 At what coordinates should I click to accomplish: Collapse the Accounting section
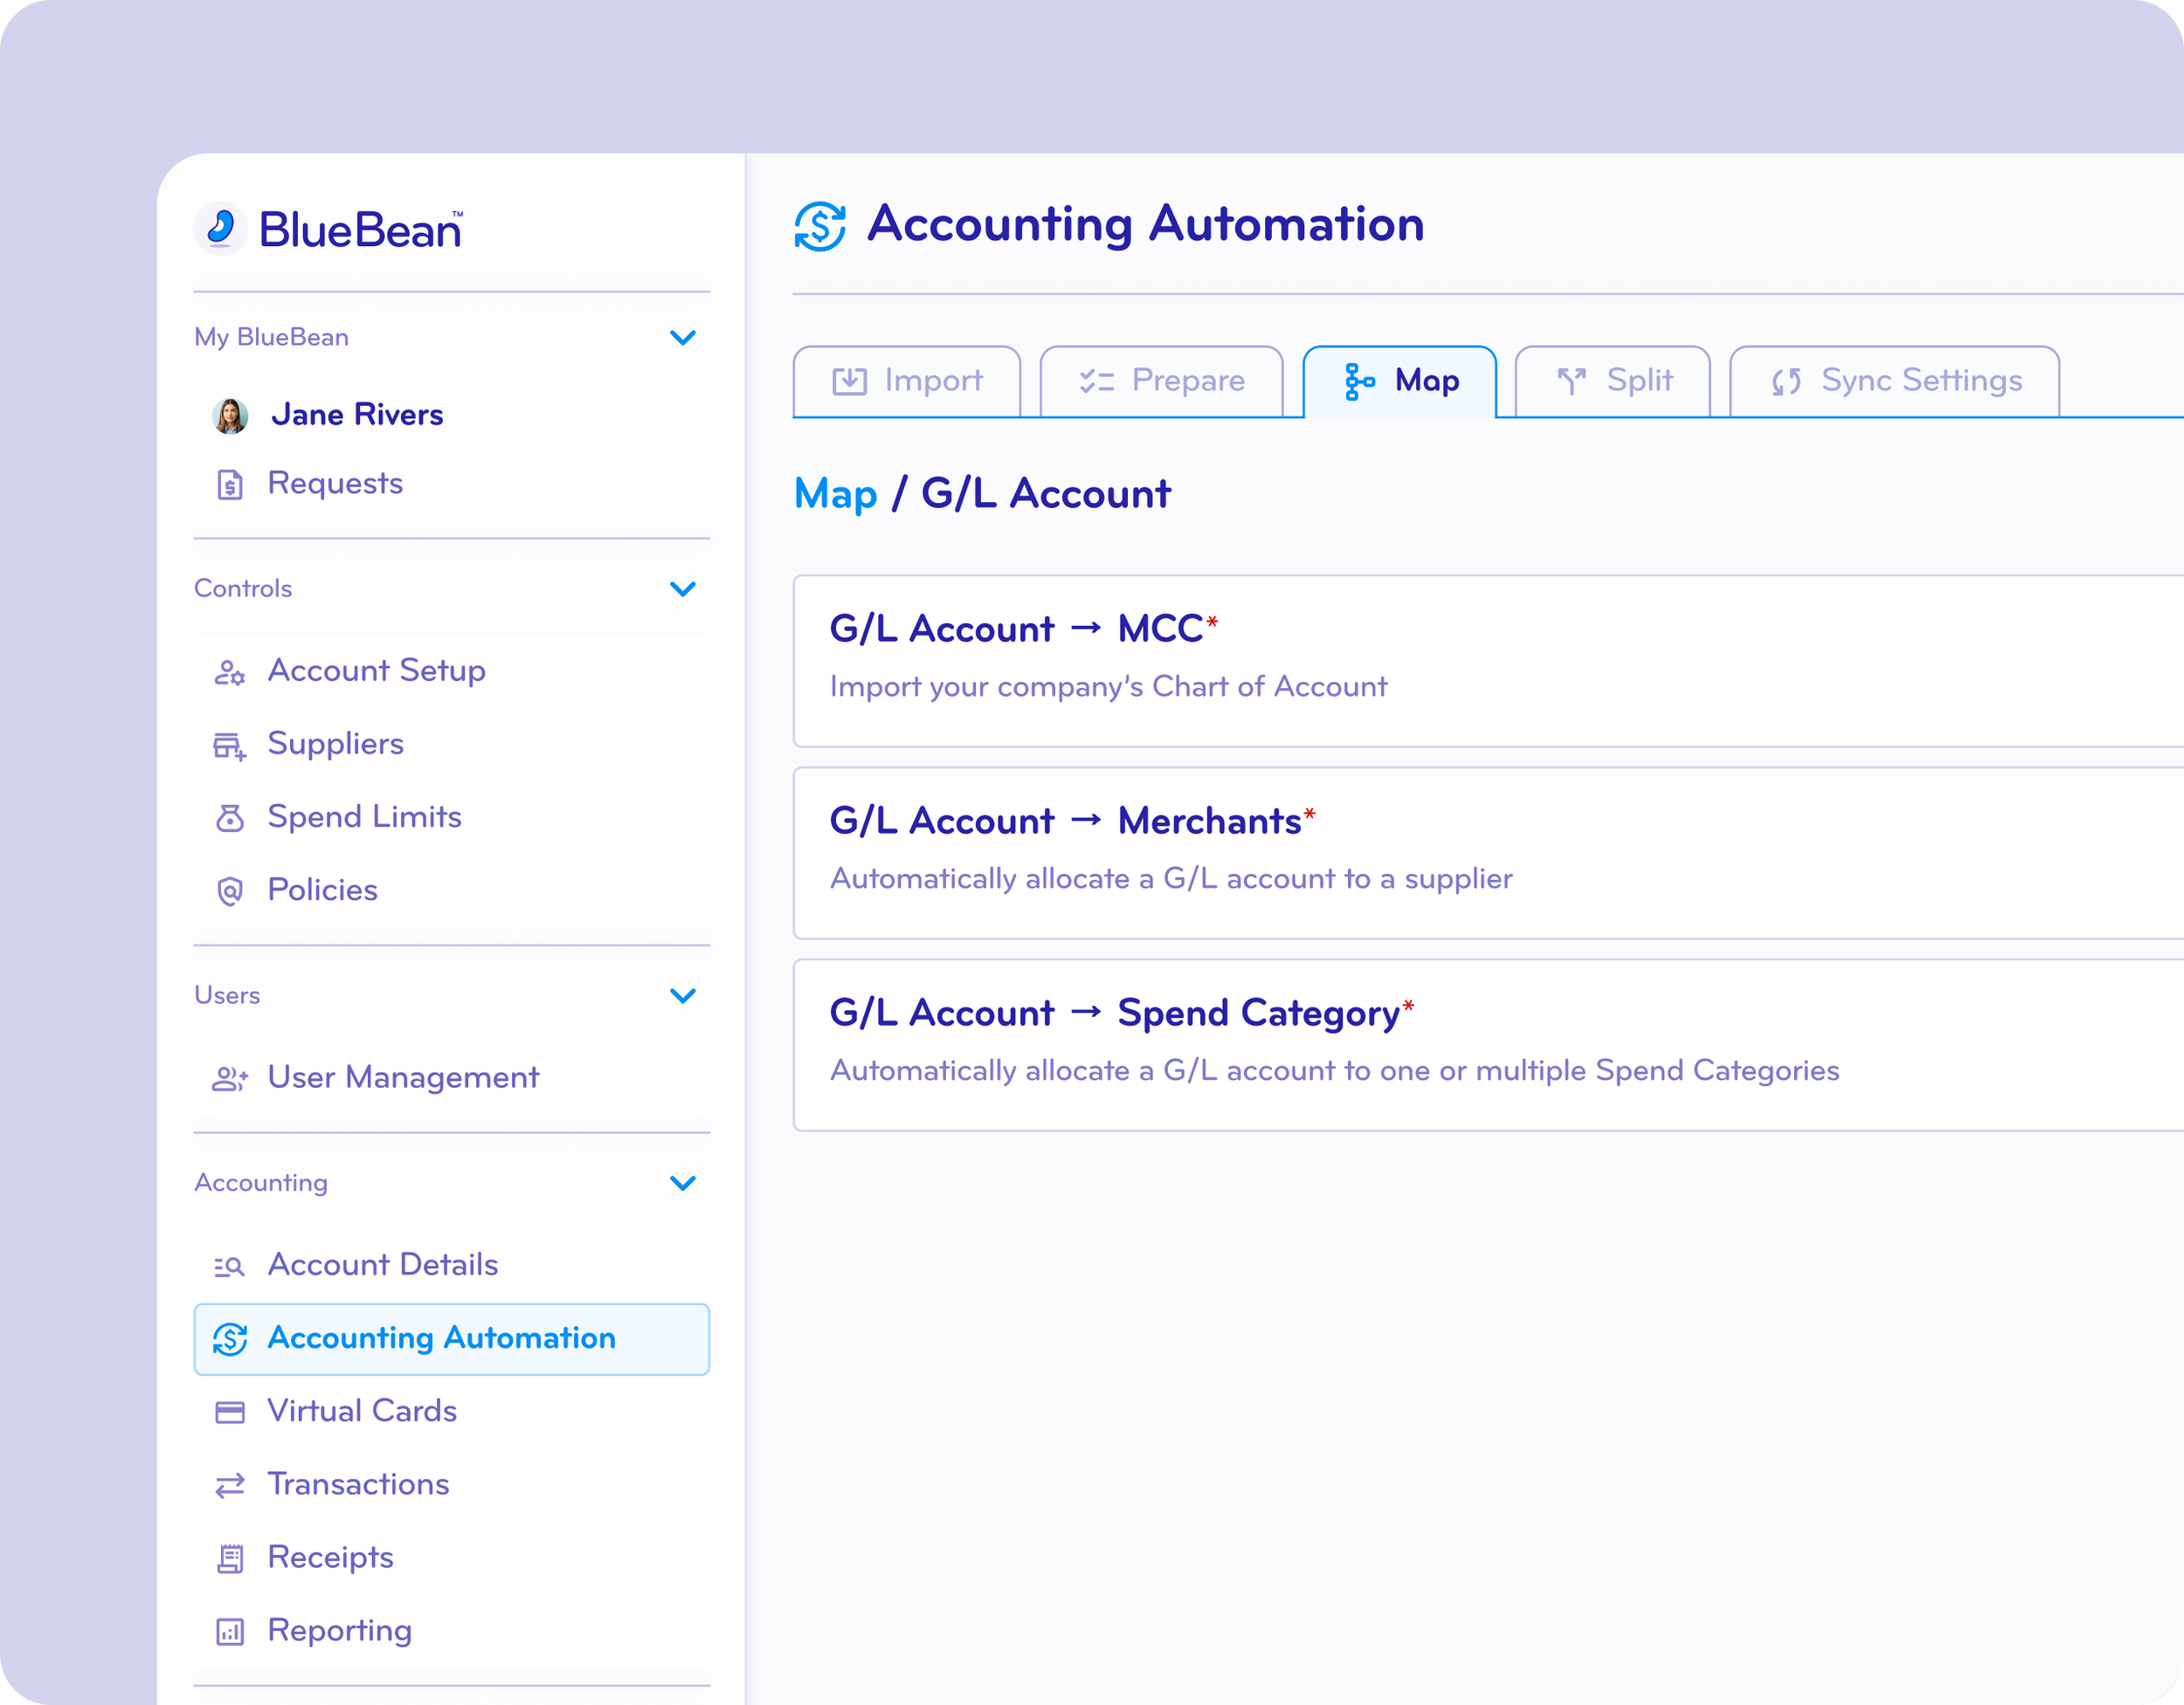pos(684,1183)
